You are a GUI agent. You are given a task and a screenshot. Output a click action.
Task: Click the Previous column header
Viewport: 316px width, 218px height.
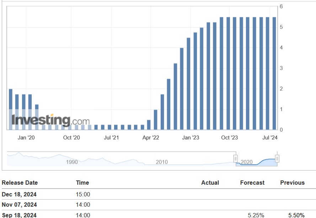[293, 183]
